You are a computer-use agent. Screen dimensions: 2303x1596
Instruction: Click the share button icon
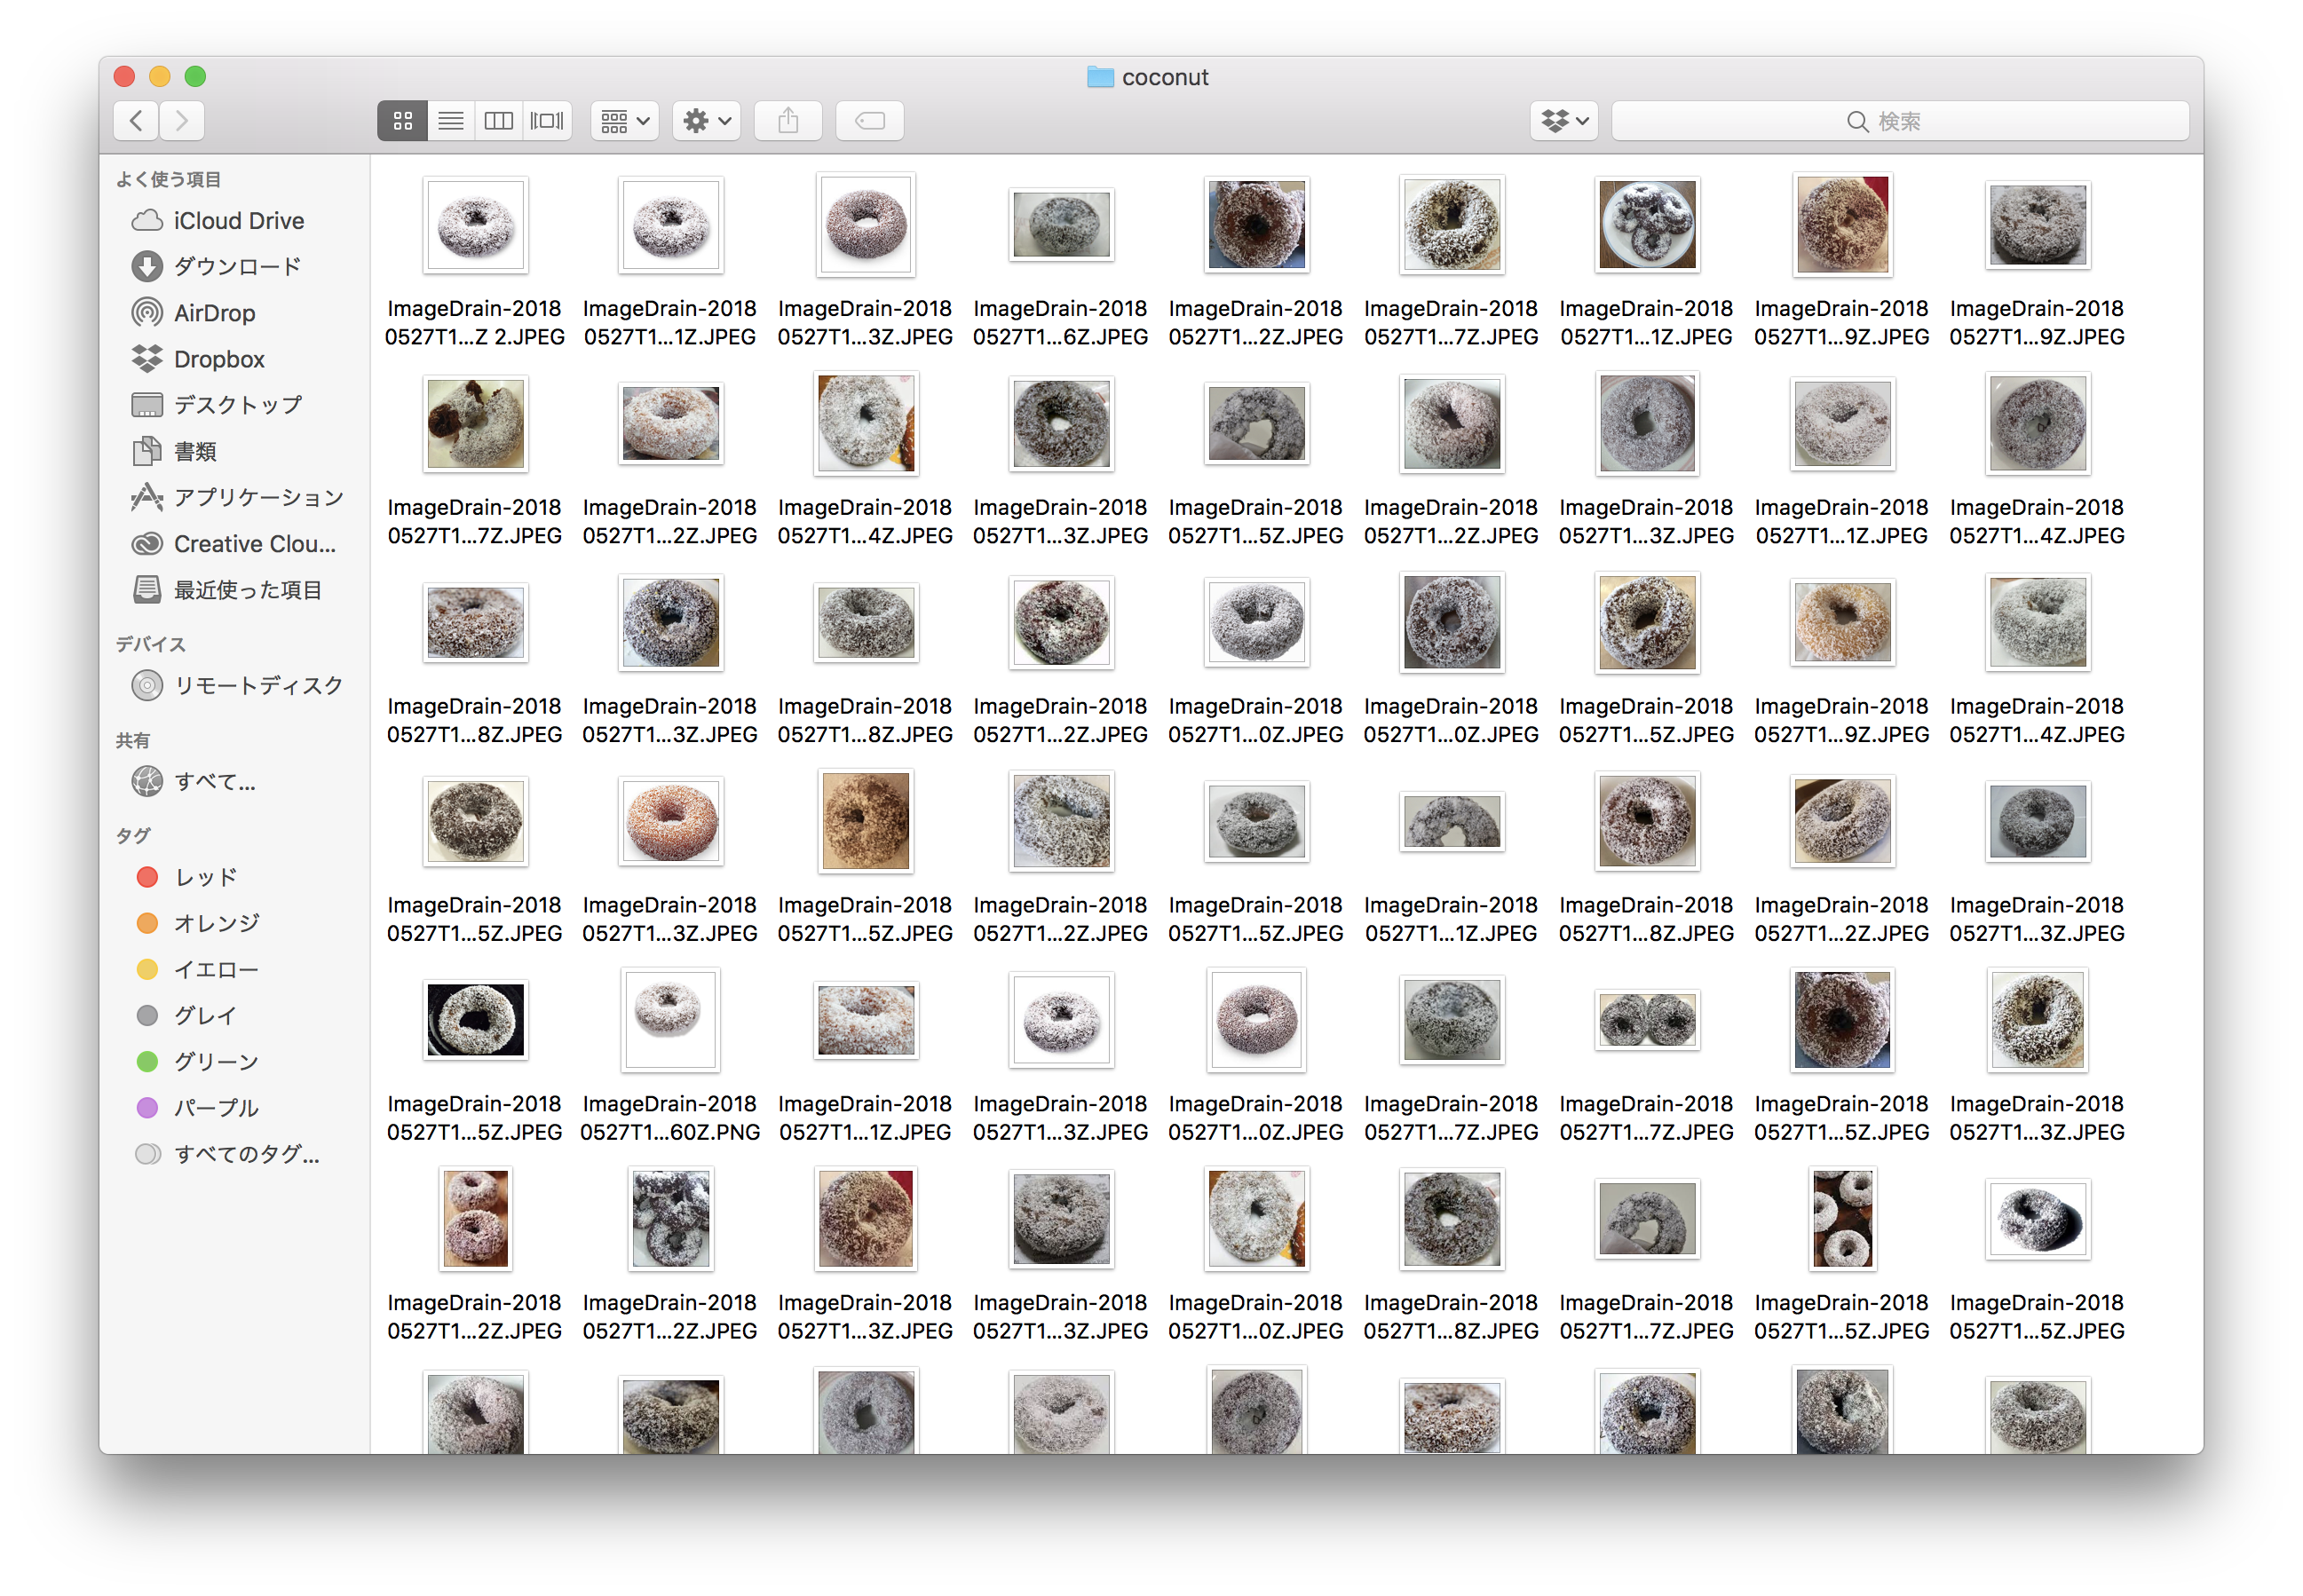click(x=788, y=121)
